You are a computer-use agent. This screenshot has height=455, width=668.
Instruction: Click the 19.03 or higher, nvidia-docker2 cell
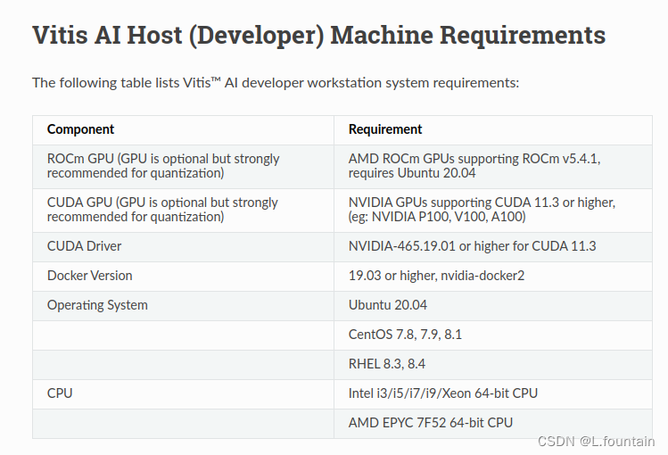click(493, 277)
